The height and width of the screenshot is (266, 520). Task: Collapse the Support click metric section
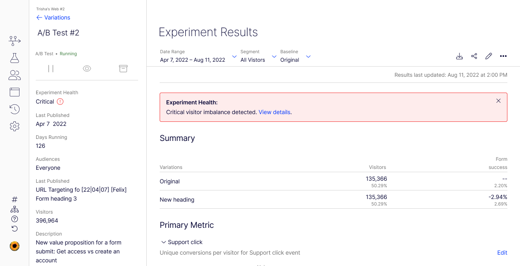click(x=163, y=242)
